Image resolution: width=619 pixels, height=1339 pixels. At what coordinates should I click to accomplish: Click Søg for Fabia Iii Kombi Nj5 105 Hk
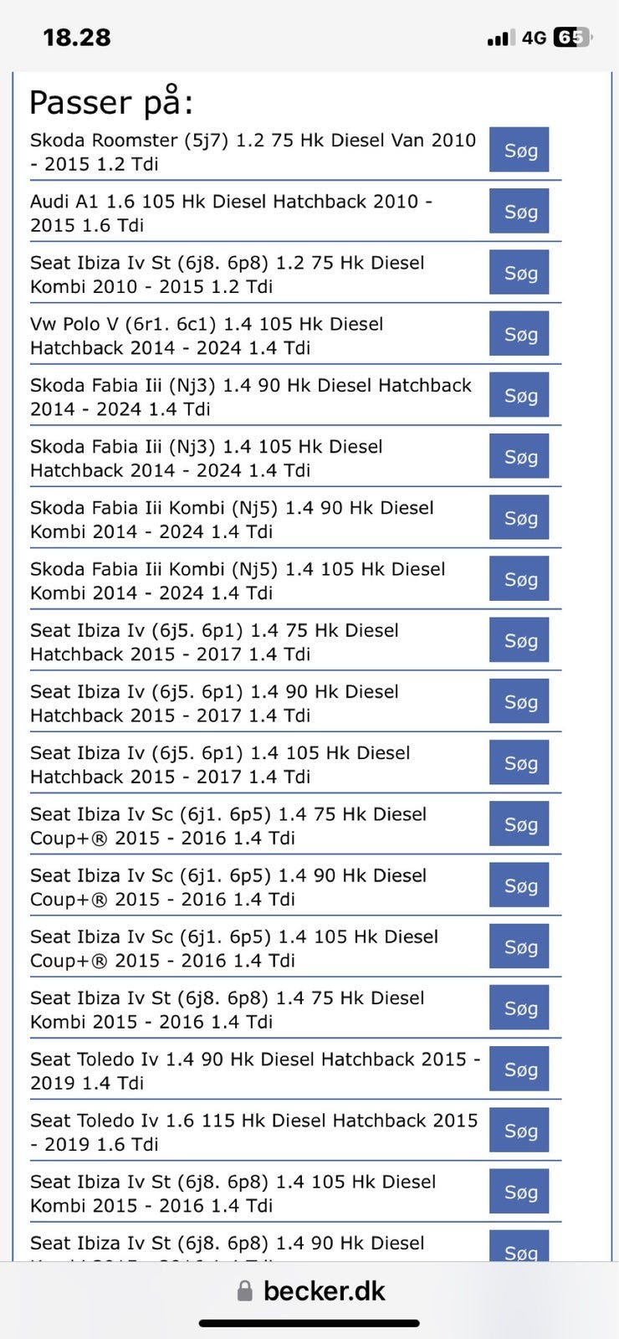tap(519, 578)
